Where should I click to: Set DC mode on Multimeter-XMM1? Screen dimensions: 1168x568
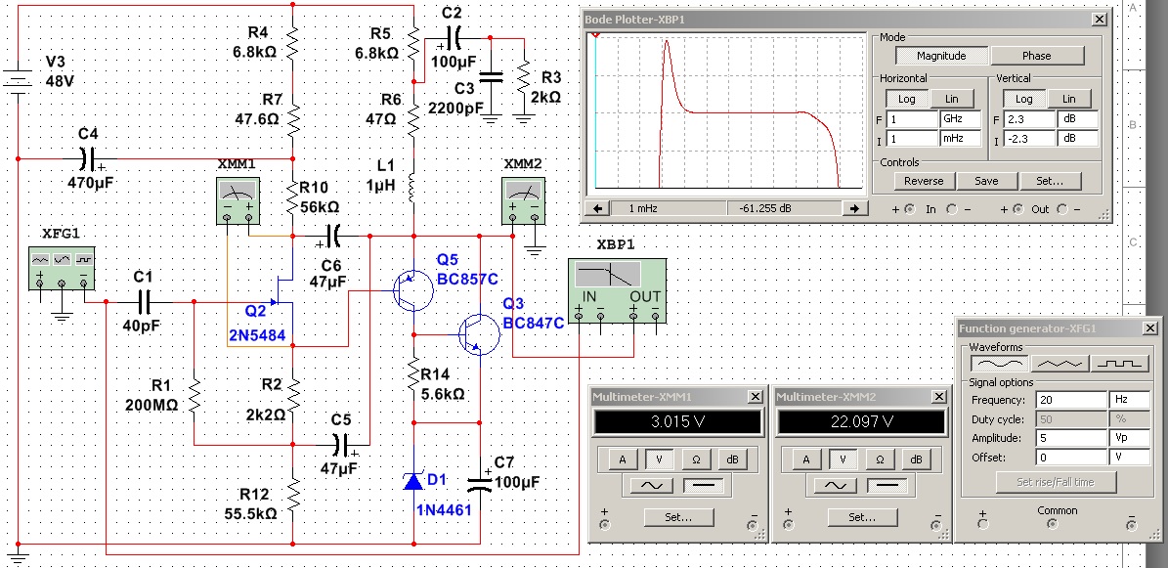pos(703,486)
